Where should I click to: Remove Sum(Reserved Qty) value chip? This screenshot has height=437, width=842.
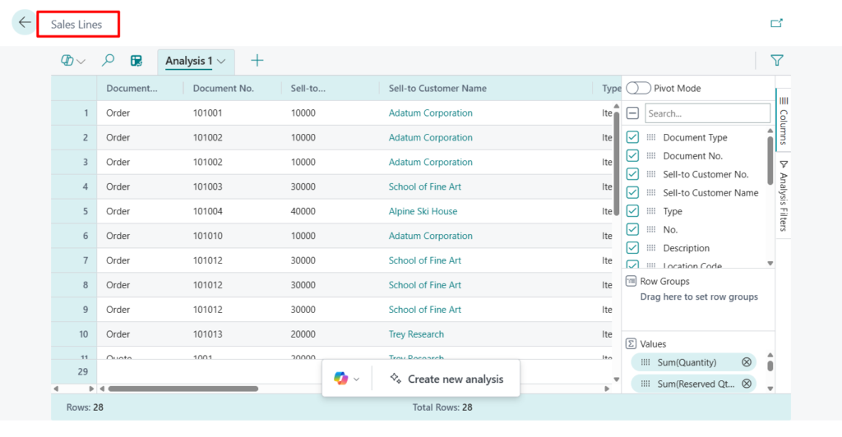[x=746, y=384]
